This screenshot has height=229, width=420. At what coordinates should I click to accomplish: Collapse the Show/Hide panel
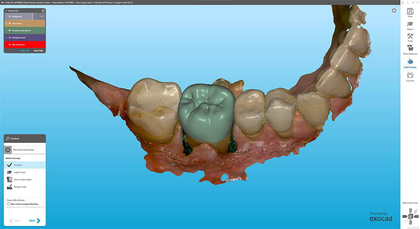click(x=6, y=11)
